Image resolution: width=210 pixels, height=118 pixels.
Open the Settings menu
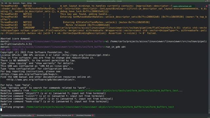[29, 3]
